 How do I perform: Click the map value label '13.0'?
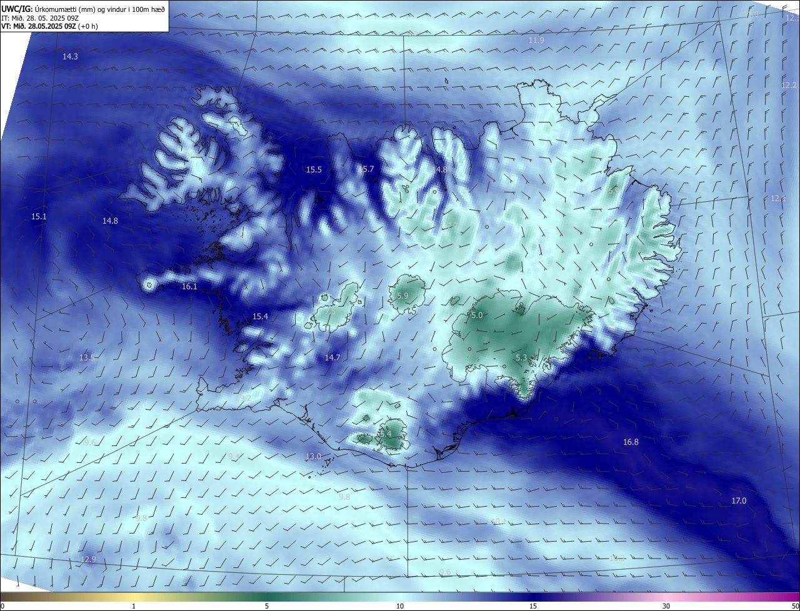(313, 457)
